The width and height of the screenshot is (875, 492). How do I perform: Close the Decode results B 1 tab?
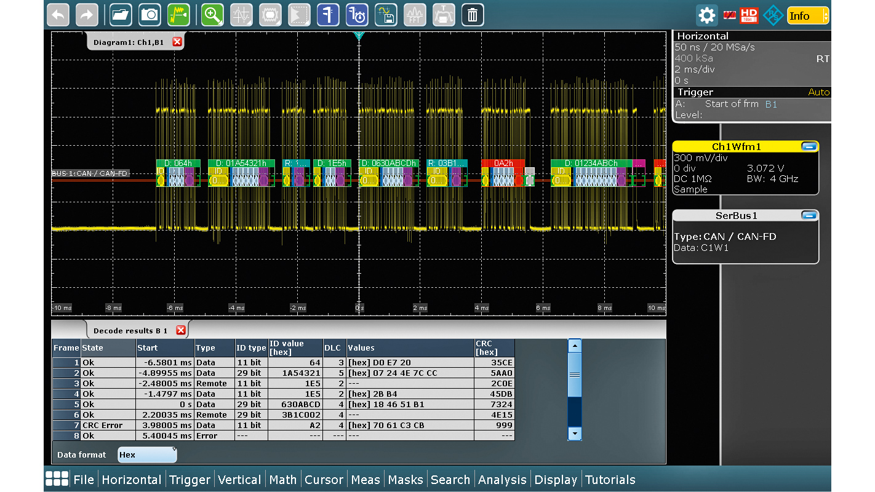click(x=181, y=330)
